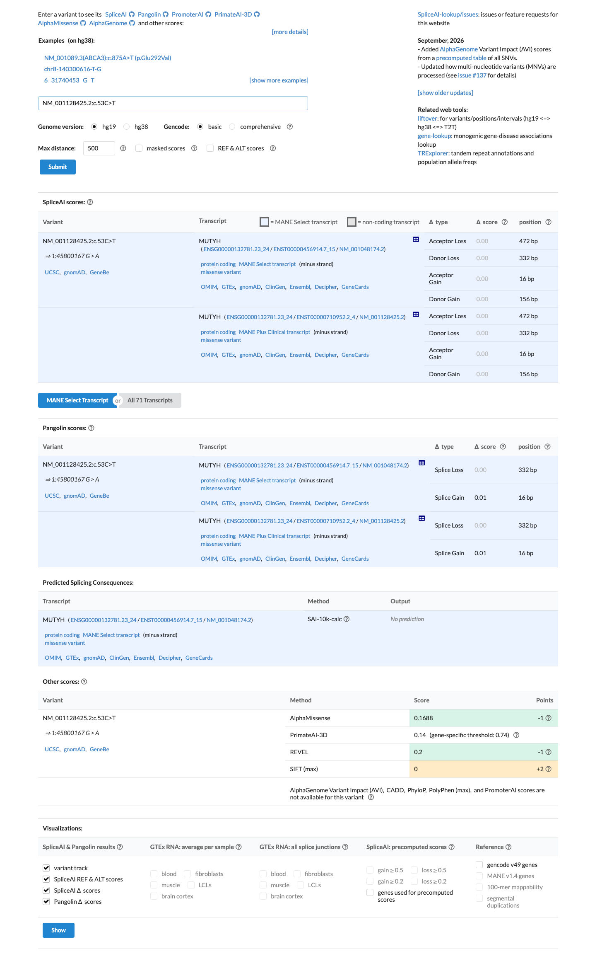Open table icon for Pangolin NM_001128425.2 row
The image size is (602, 961).
(x=422, y=518)
